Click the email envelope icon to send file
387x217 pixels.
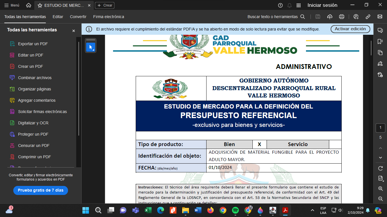[380, 17]
